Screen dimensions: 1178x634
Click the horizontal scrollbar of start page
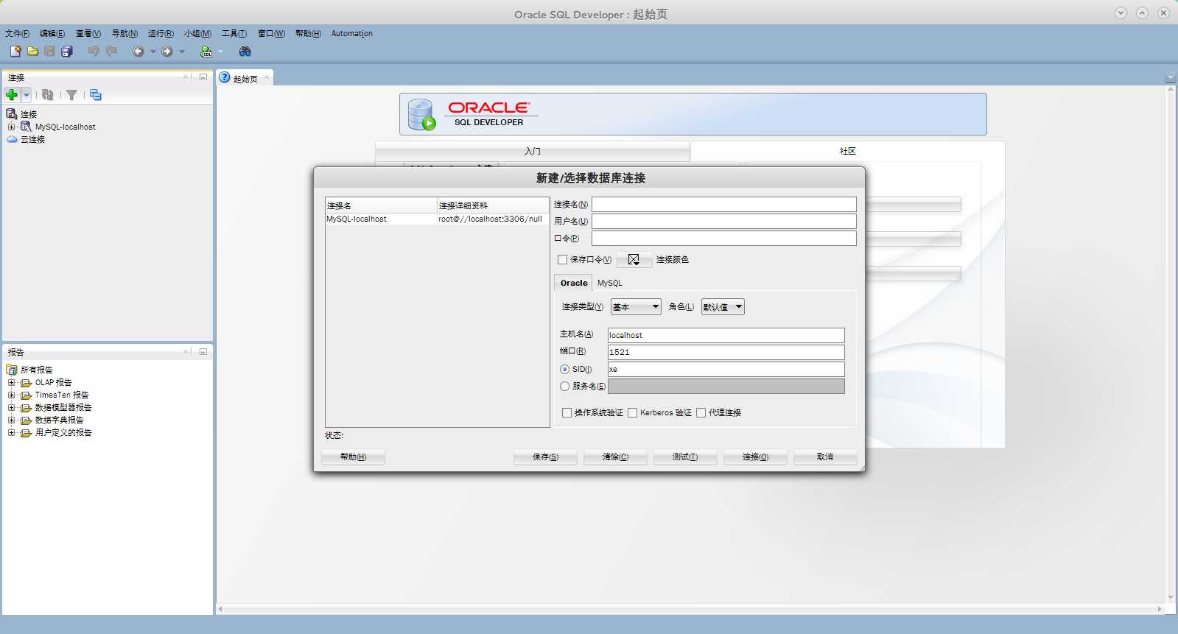(x=690, y=609)
